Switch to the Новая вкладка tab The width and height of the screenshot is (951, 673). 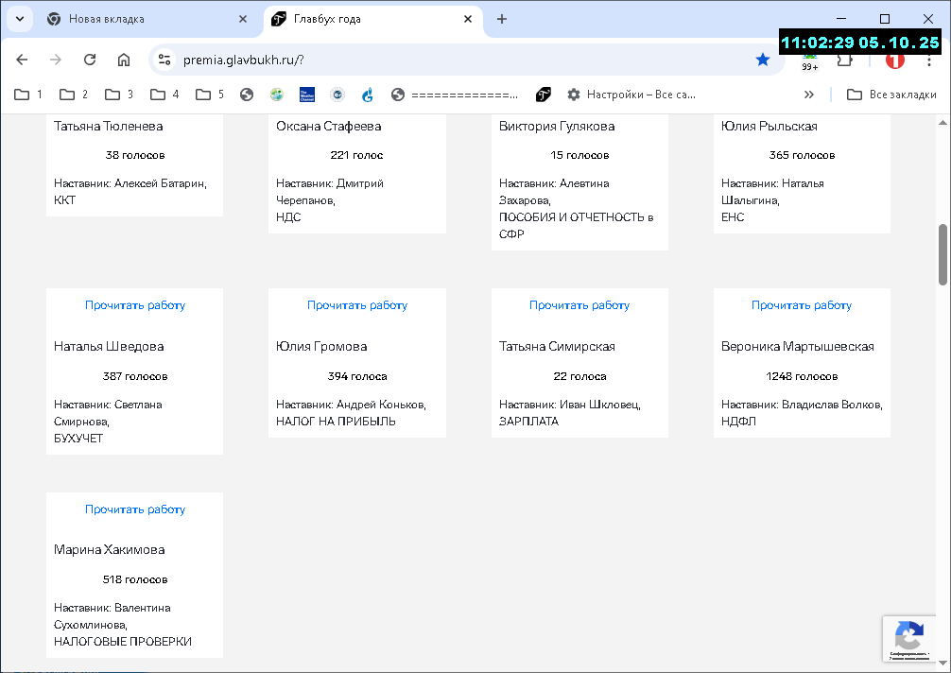coord(146,19)
